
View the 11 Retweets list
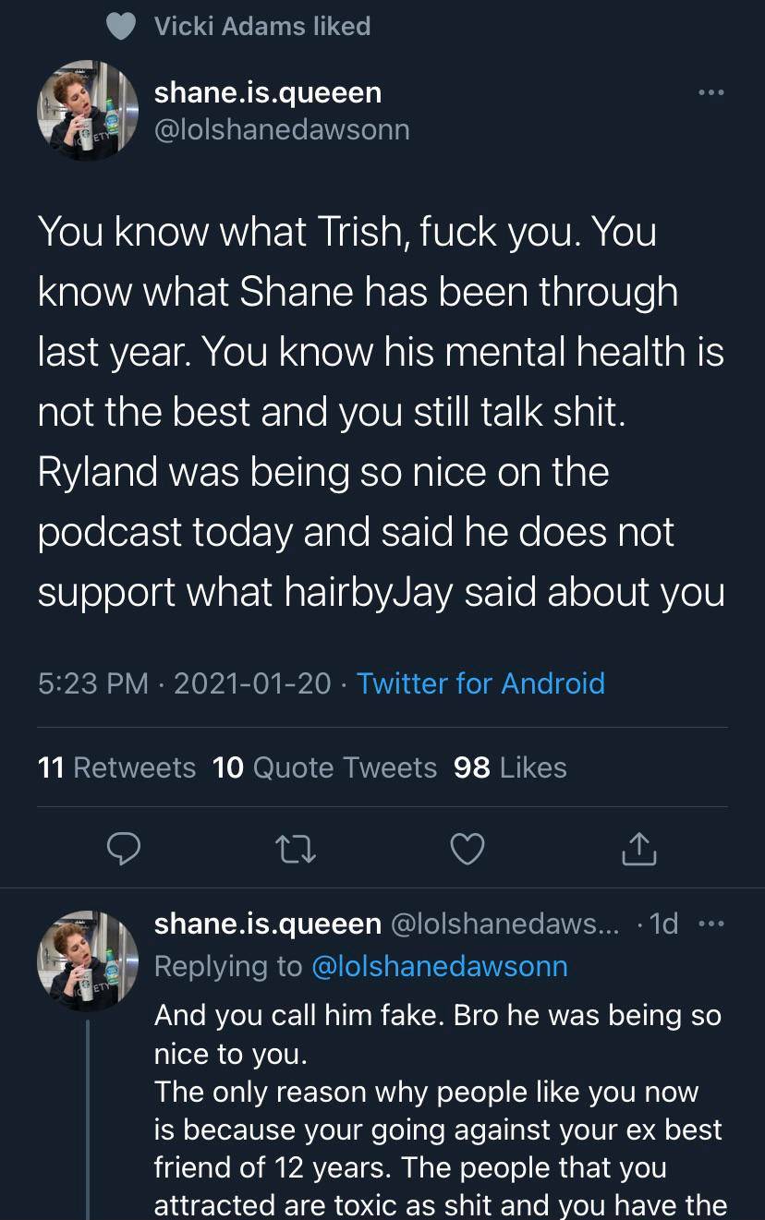click(116, 767)
